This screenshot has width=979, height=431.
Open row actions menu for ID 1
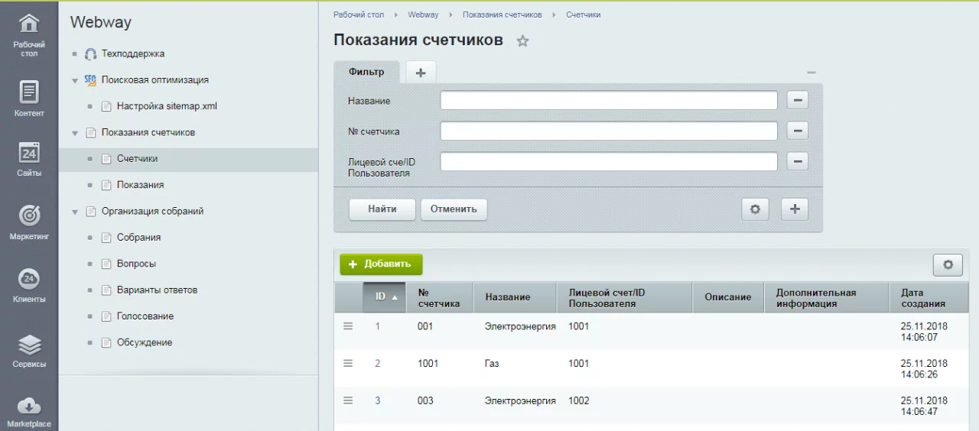348,326
